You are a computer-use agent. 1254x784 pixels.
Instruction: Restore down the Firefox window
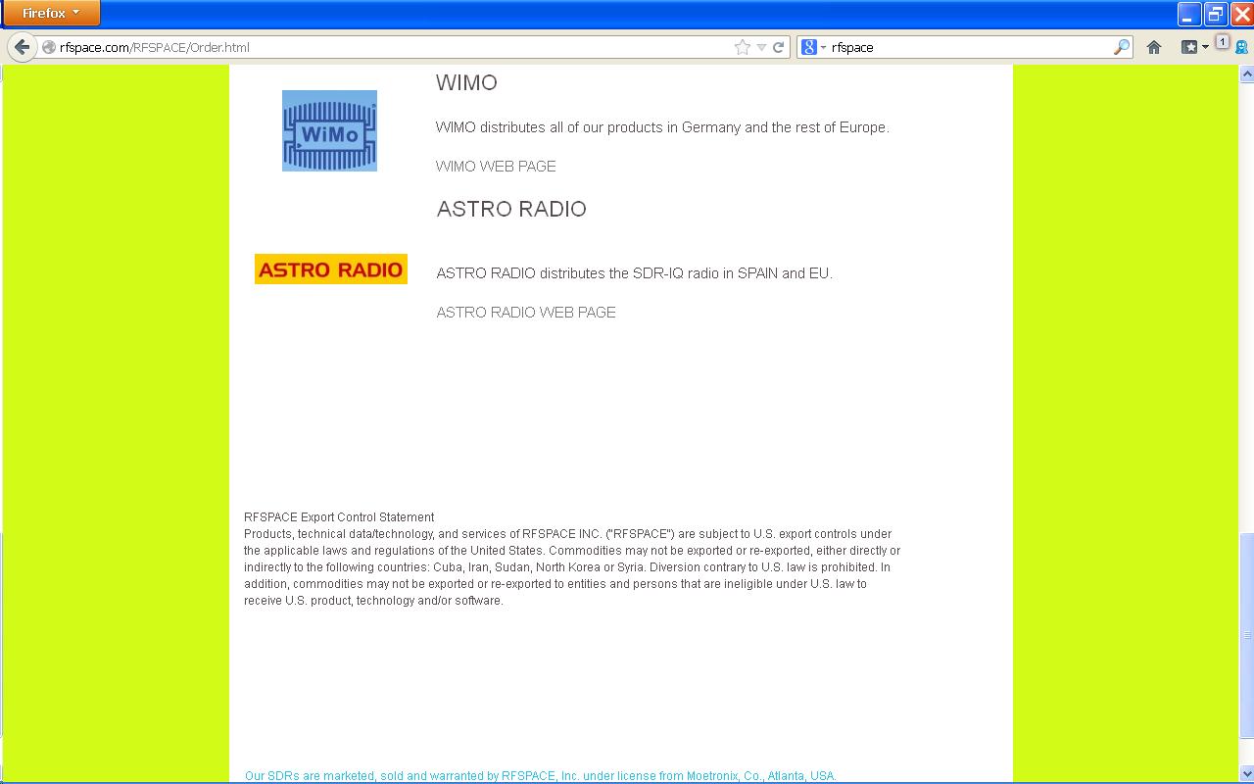(1216, 14)
